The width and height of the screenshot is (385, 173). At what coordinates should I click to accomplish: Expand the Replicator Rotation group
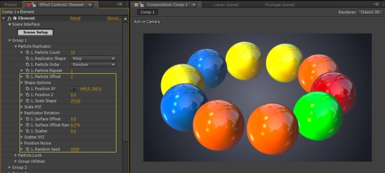click(21, 113)
